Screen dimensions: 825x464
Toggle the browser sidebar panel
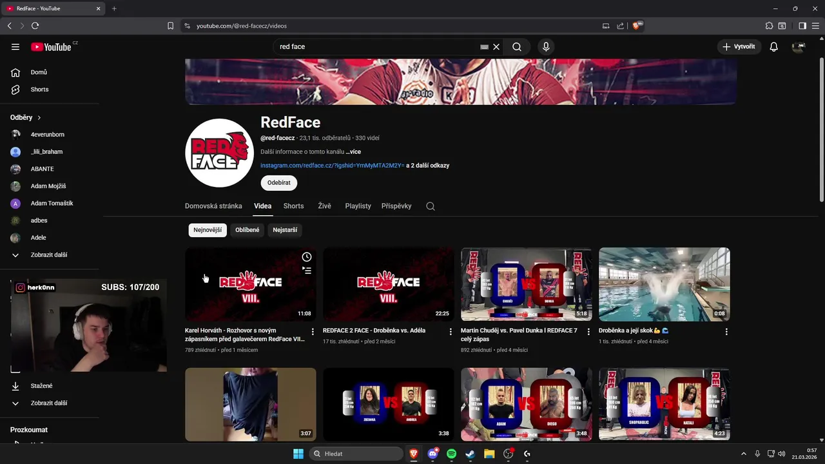point(802,26)
